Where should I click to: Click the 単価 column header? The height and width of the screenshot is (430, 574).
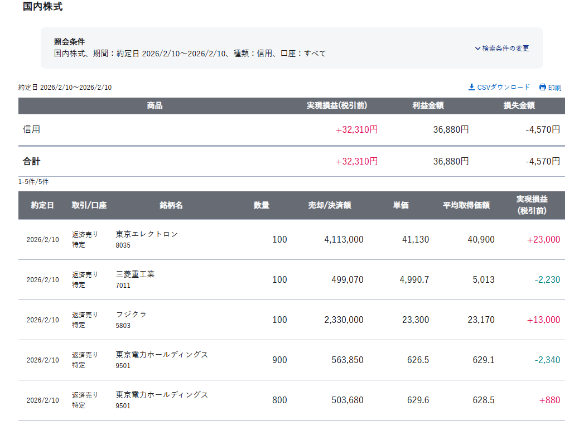point(401,205)
